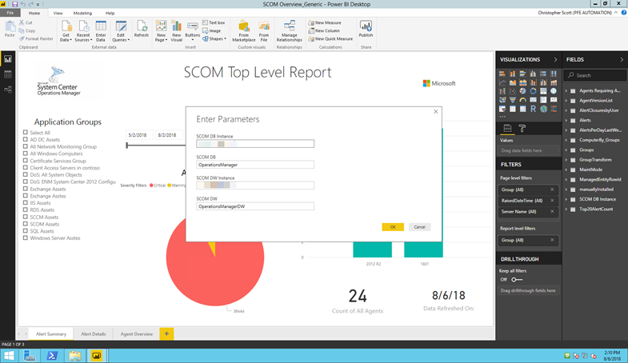Switch to Data view in left sidebar
The image size is (628, 363).
[x=8, y=74]
